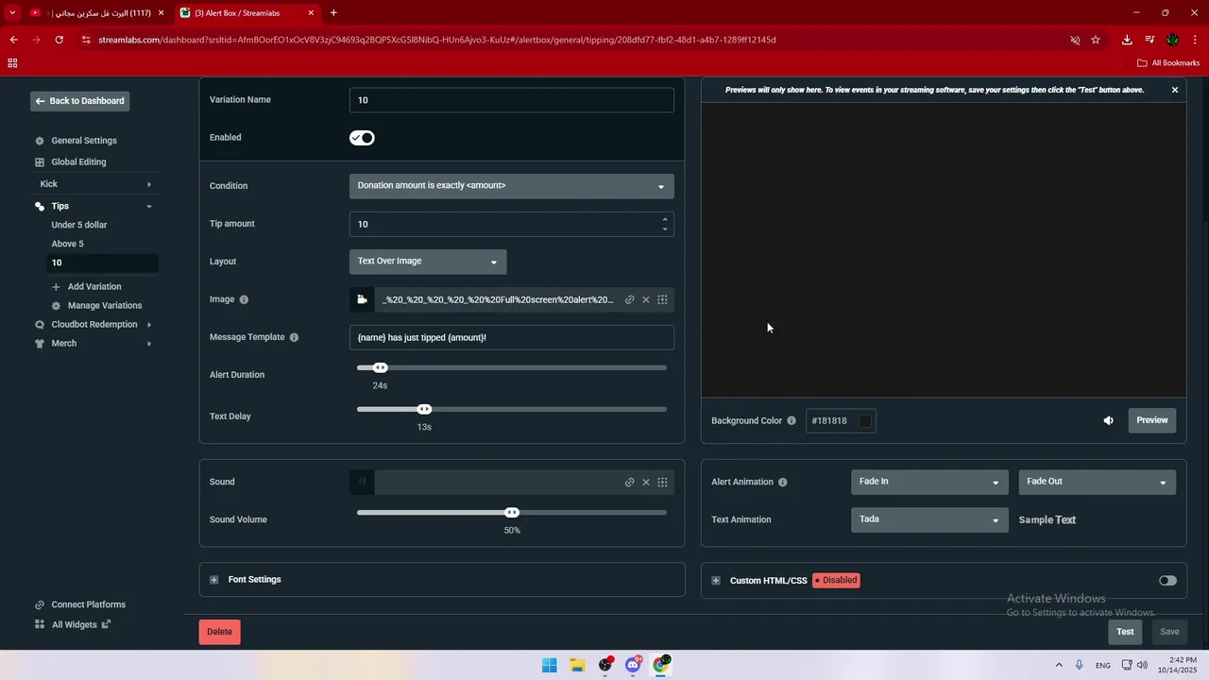Open the All Bookmarks folder
This screenshot has width=1209, height=680.
click(x=1168, y=63)
